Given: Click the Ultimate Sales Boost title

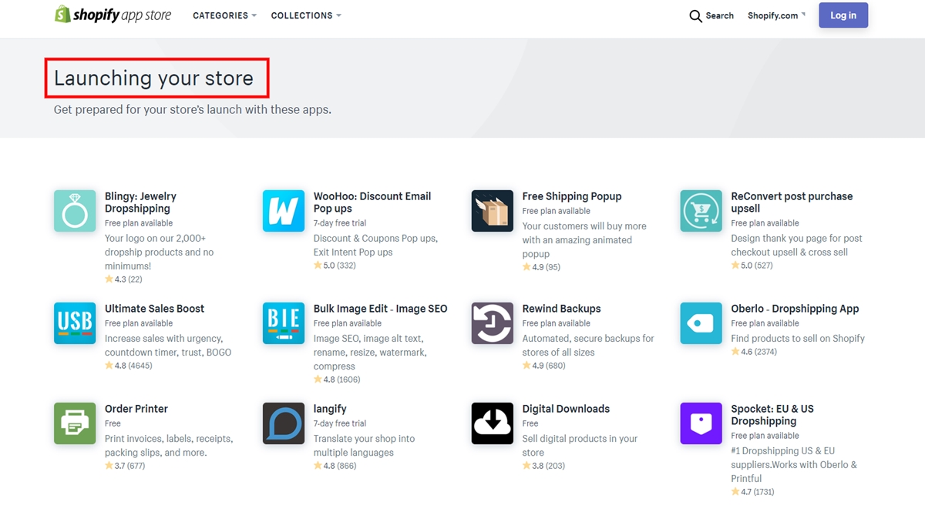Looking at the screenshot, I should [x=155, y=309].
